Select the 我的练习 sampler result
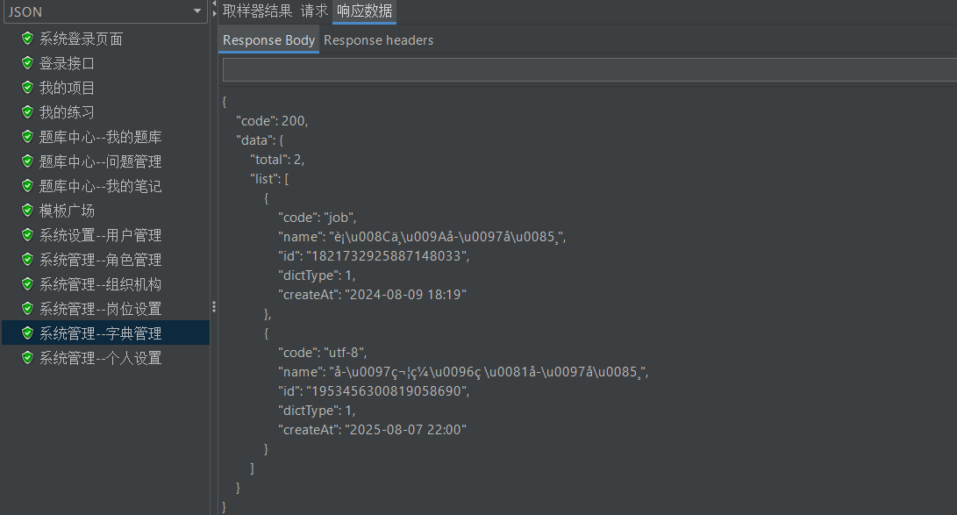The image size is (957, 515). pos(68,112)
